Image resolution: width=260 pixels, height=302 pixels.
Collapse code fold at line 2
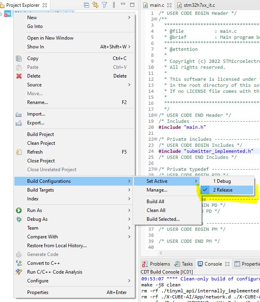[156, 19]
